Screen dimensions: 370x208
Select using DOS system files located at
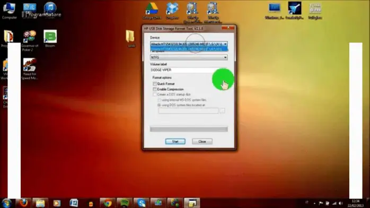(159, 105)
